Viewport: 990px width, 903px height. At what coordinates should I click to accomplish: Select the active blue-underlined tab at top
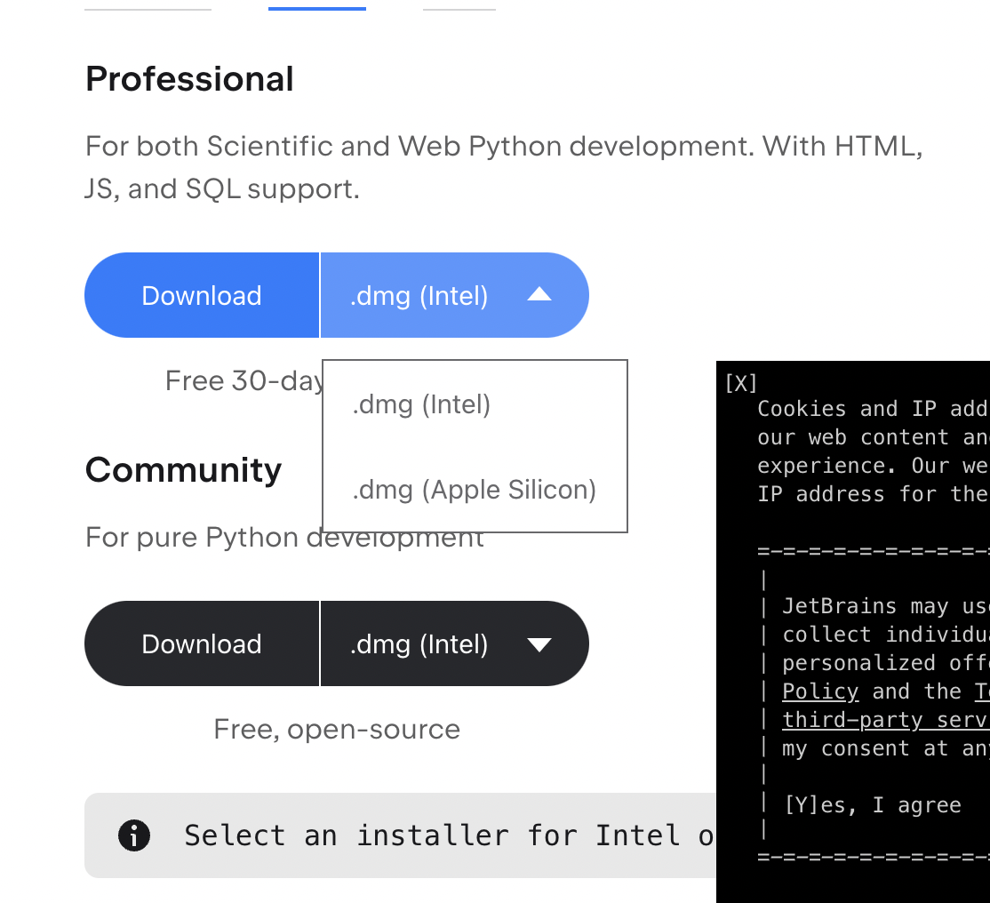[317, 9]
